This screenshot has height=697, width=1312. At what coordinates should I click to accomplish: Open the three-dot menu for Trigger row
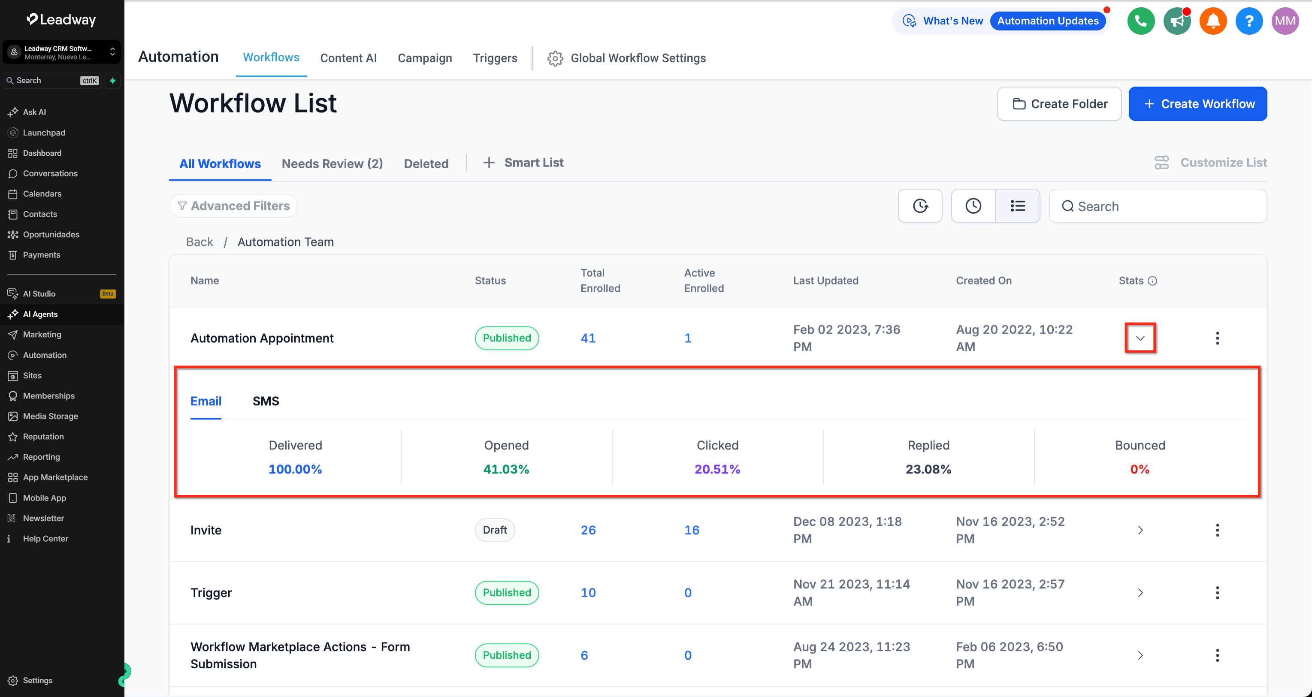[x=1217, y=593]
